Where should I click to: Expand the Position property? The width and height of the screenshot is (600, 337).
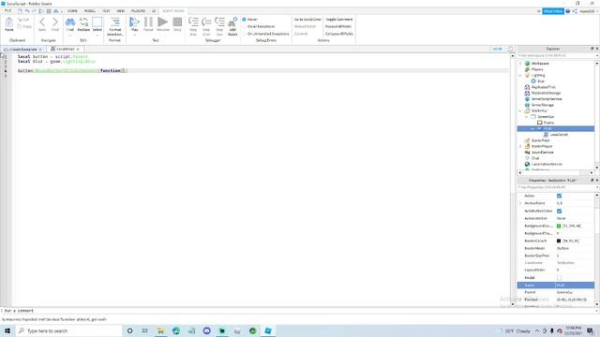[520, 300]
